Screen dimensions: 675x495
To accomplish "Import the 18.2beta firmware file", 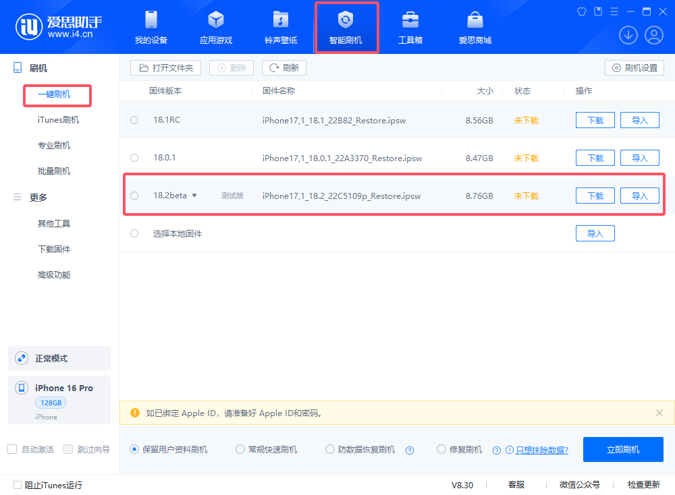I will [x=640, y=196].
